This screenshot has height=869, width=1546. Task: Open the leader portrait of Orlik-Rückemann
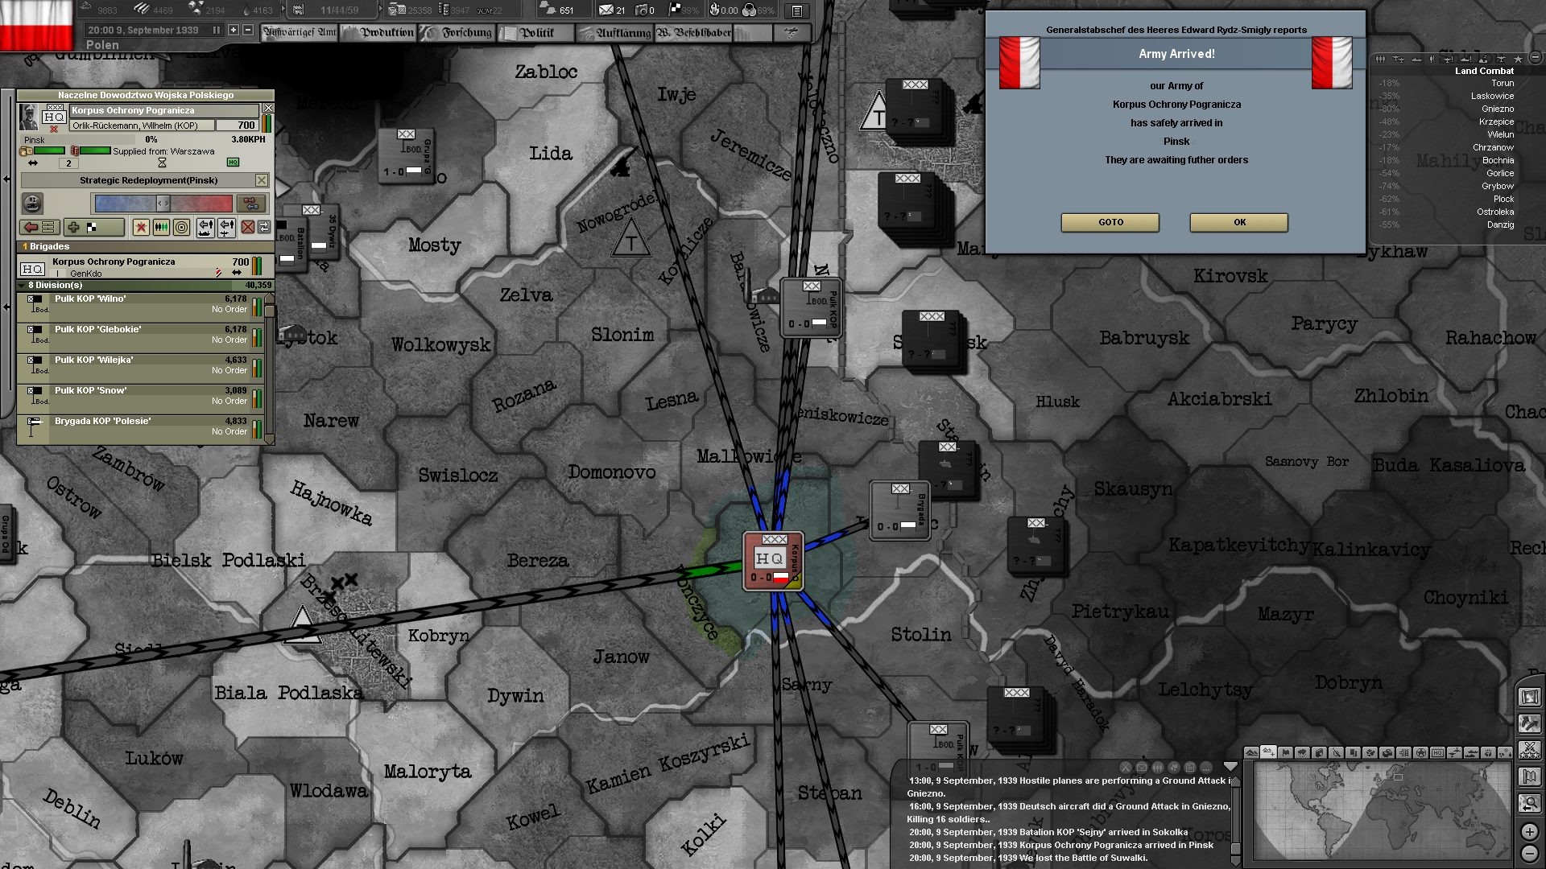tap(29, 117)
